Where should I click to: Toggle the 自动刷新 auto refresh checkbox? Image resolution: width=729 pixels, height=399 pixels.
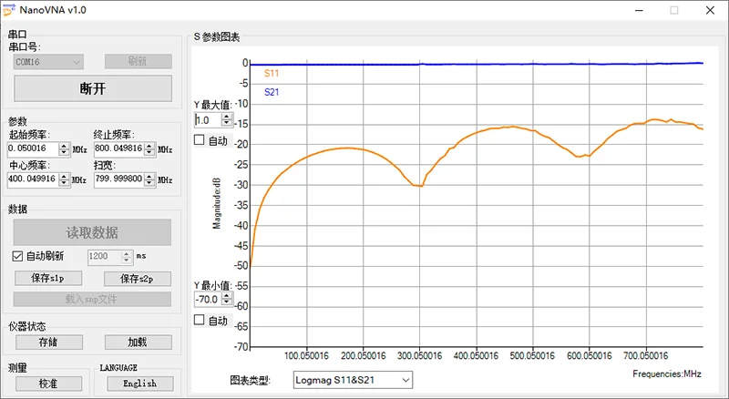click(17, 256)
